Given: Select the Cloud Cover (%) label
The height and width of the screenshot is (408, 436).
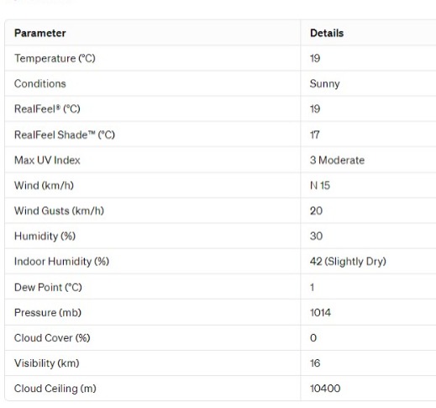Looking at the screenshot, I should click(52, 337).
